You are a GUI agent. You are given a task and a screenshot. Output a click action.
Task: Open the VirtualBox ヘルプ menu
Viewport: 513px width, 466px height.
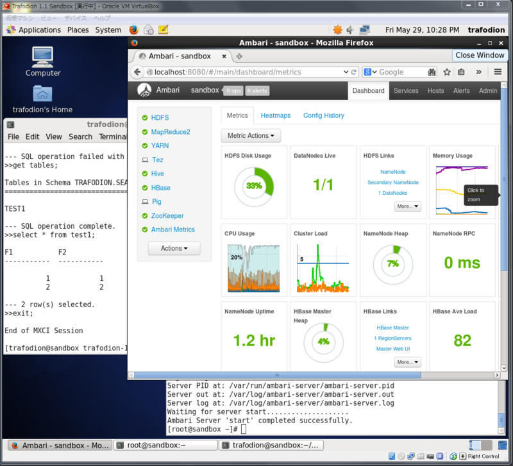(x=102, y=18)
